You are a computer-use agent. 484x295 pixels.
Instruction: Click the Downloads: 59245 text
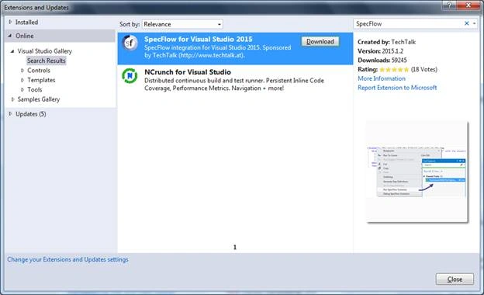[382, 61]
